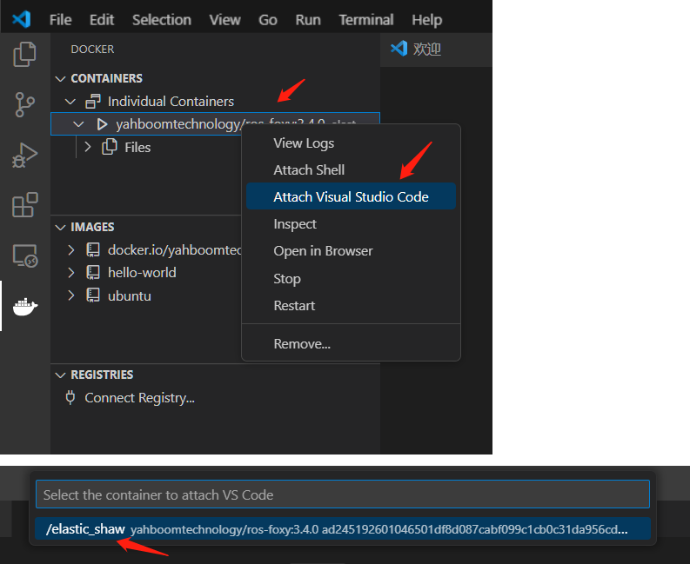This screenshot has height=564, width=690.
Task: Click the VS Code logo icon
Action: point(21,19)
